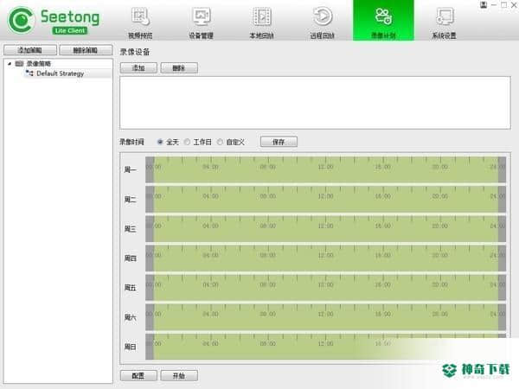Open the 系统设置 system settings tab
The width and height of the screenshot is (519, 389).
[445, 22]
